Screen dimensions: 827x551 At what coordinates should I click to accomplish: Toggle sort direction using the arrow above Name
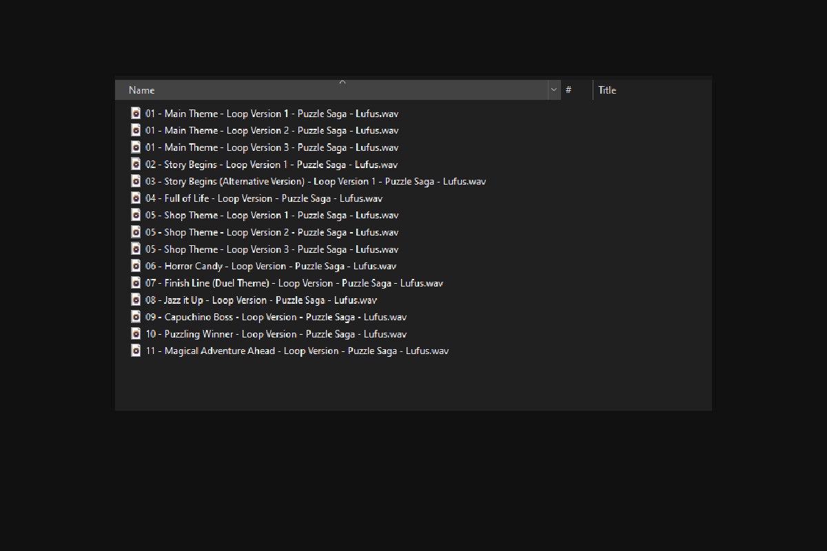[343, 82]
